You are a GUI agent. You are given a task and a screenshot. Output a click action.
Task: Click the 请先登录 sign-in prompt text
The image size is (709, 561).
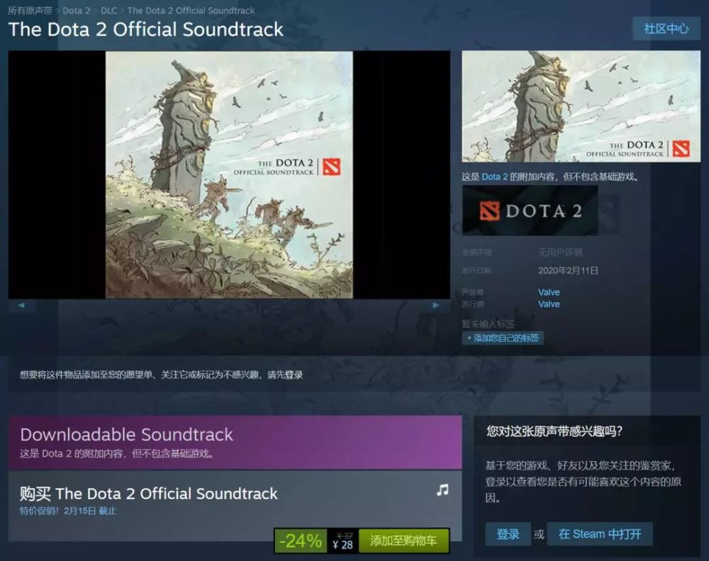(x=285, y=374)
